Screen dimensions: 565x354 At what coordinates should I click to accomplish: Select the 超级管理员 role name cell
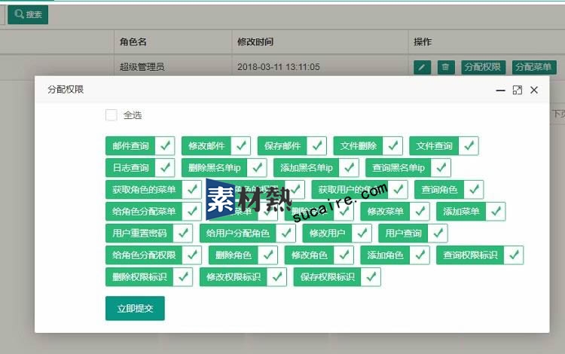click(x=142, y=67)
